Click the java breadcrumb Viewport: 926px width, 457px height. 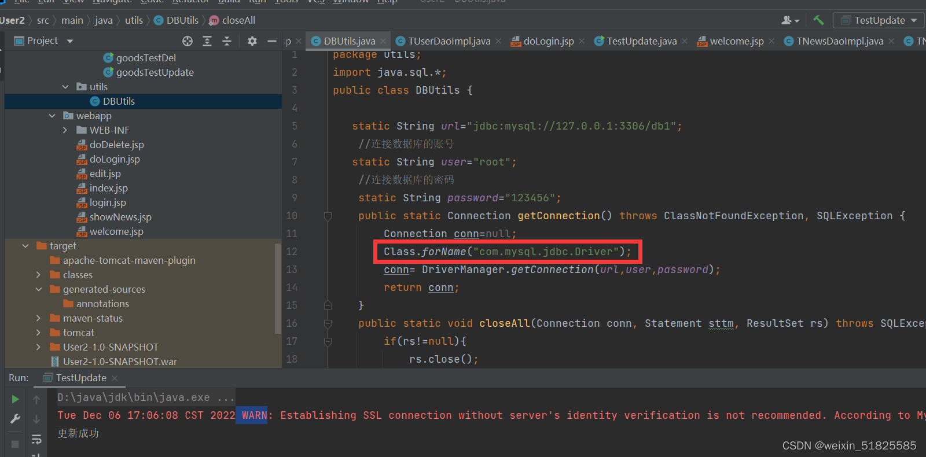pyautogui.click(x=104, y=20)
